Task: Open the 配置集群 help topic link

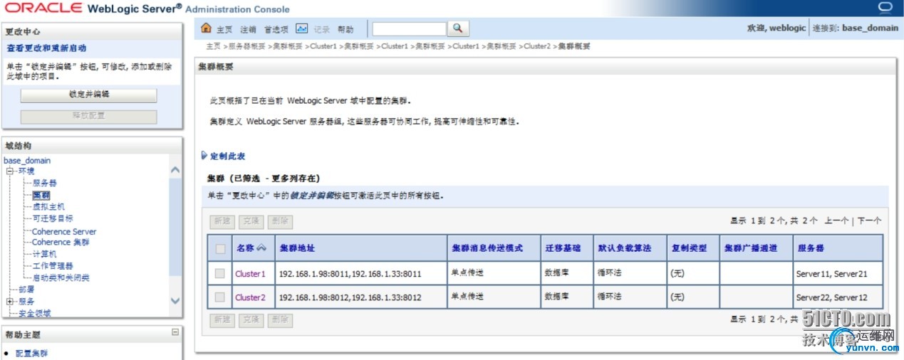Action: coord(32,354)
